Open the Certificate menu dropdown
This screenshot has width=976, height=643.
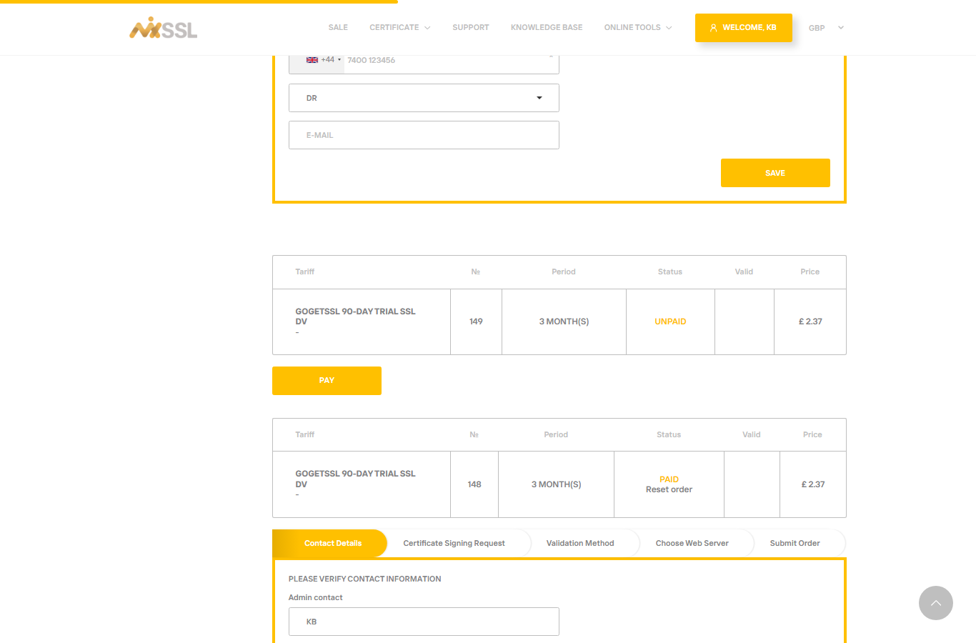399,28
